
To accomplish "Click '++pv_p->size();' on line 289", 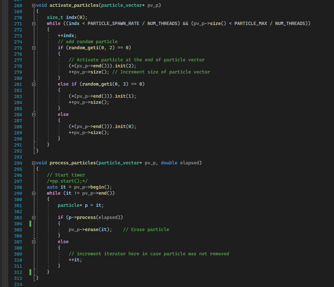I will tap(89, 133).
